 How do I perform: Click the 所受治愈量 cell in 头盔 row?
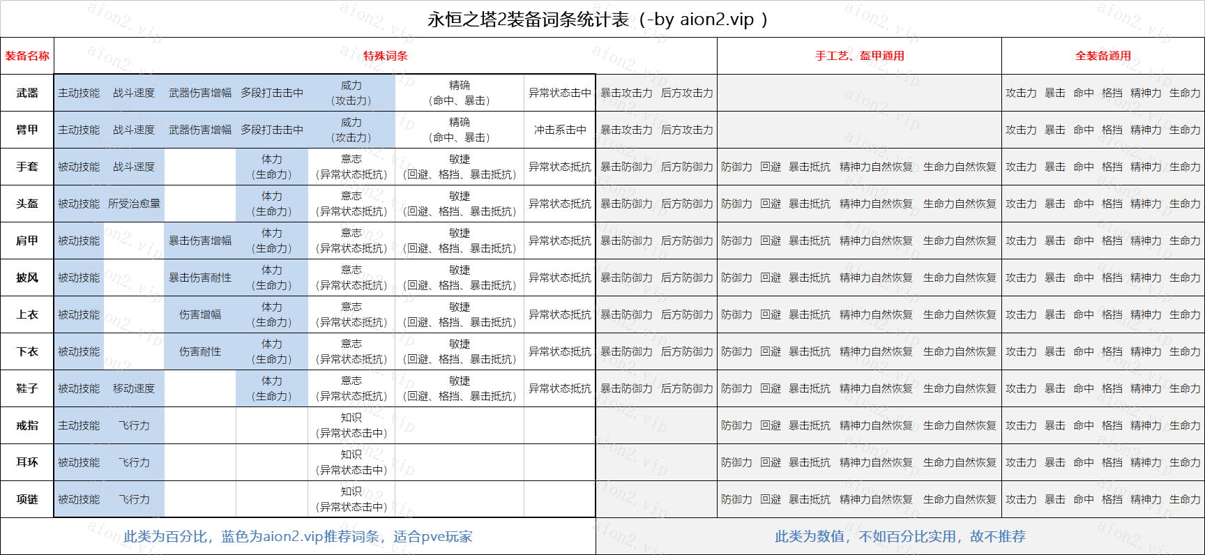[134, 204]
